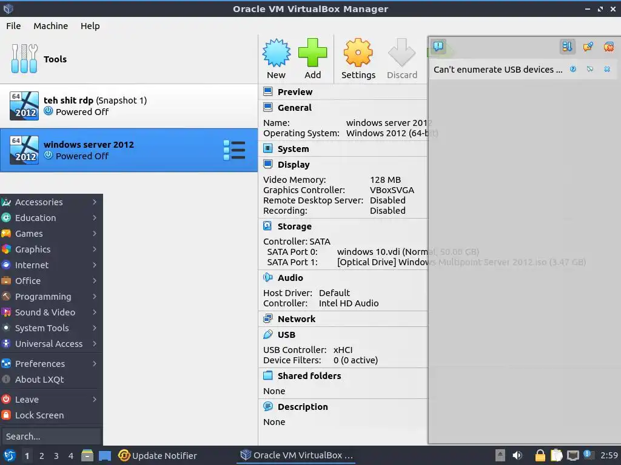Dismiss the USB devices notification
Image resolution: width=621 pixels, height=465 pixels.
click(607, 69)
